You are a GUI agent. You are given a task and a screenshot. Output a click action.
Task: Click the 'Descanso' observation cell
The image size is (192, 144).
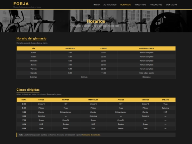[x=146, y=77]
